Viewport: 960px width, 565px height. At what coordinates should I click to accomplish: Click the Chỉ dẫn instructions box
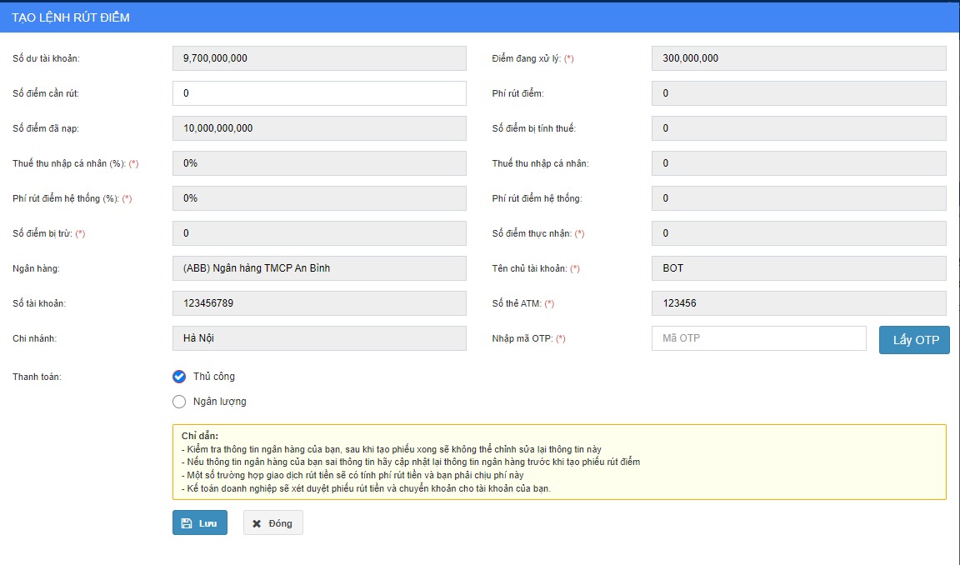[x=558, y=462]
